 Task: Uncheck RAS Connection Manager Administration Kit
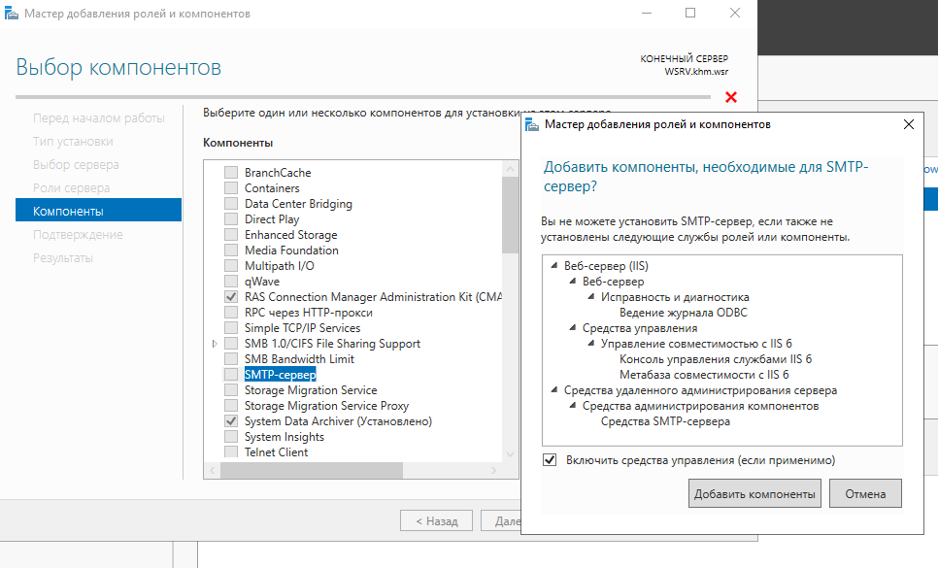(231, 296)
